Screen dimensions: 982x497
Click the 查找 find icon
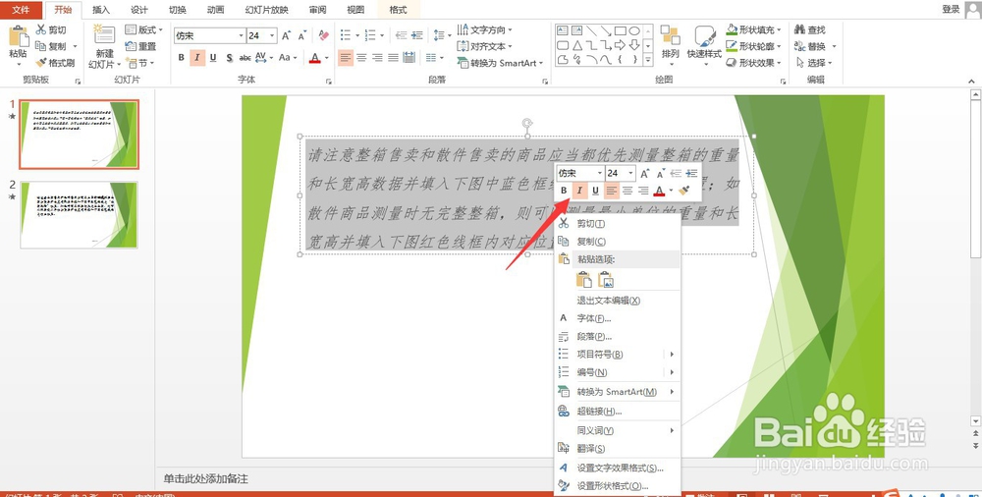(799, 29)
